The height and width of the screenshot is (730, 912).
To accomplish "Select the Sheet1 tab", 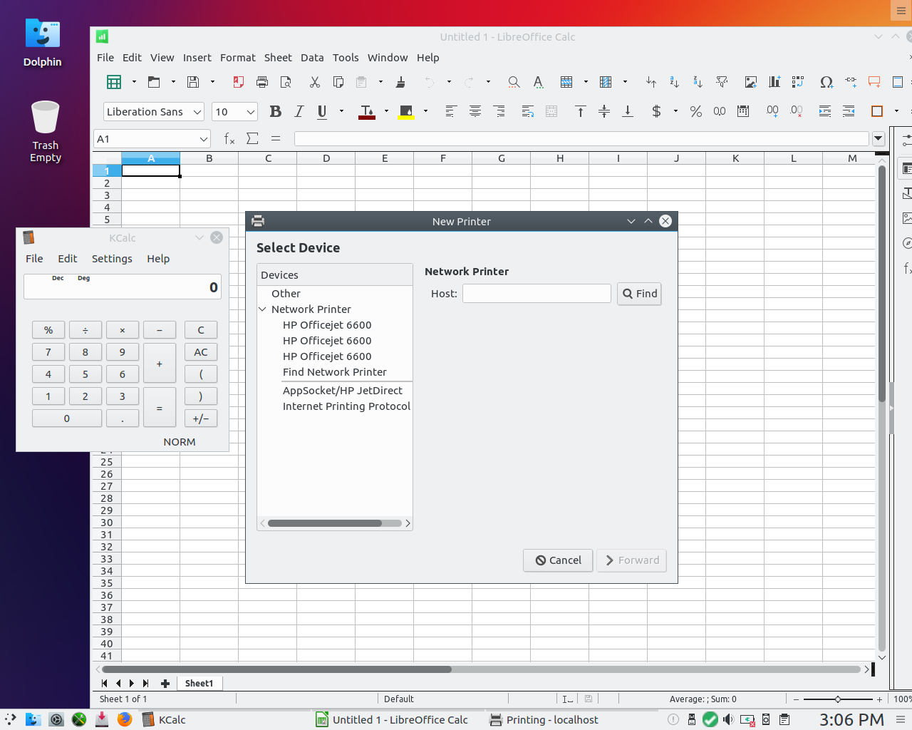I will click(x=199, y=683).
